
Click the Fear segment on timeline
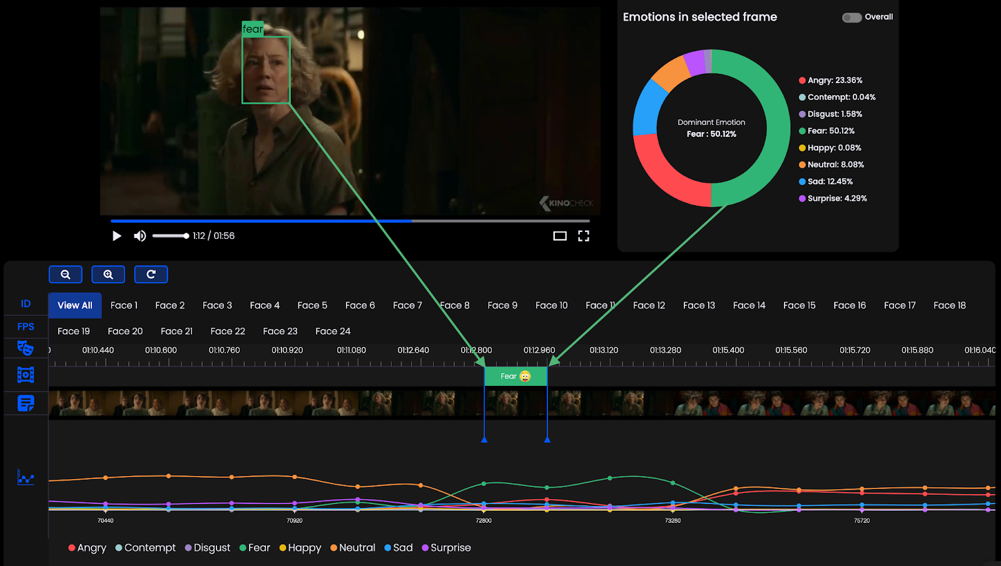(x=516, y=376)
